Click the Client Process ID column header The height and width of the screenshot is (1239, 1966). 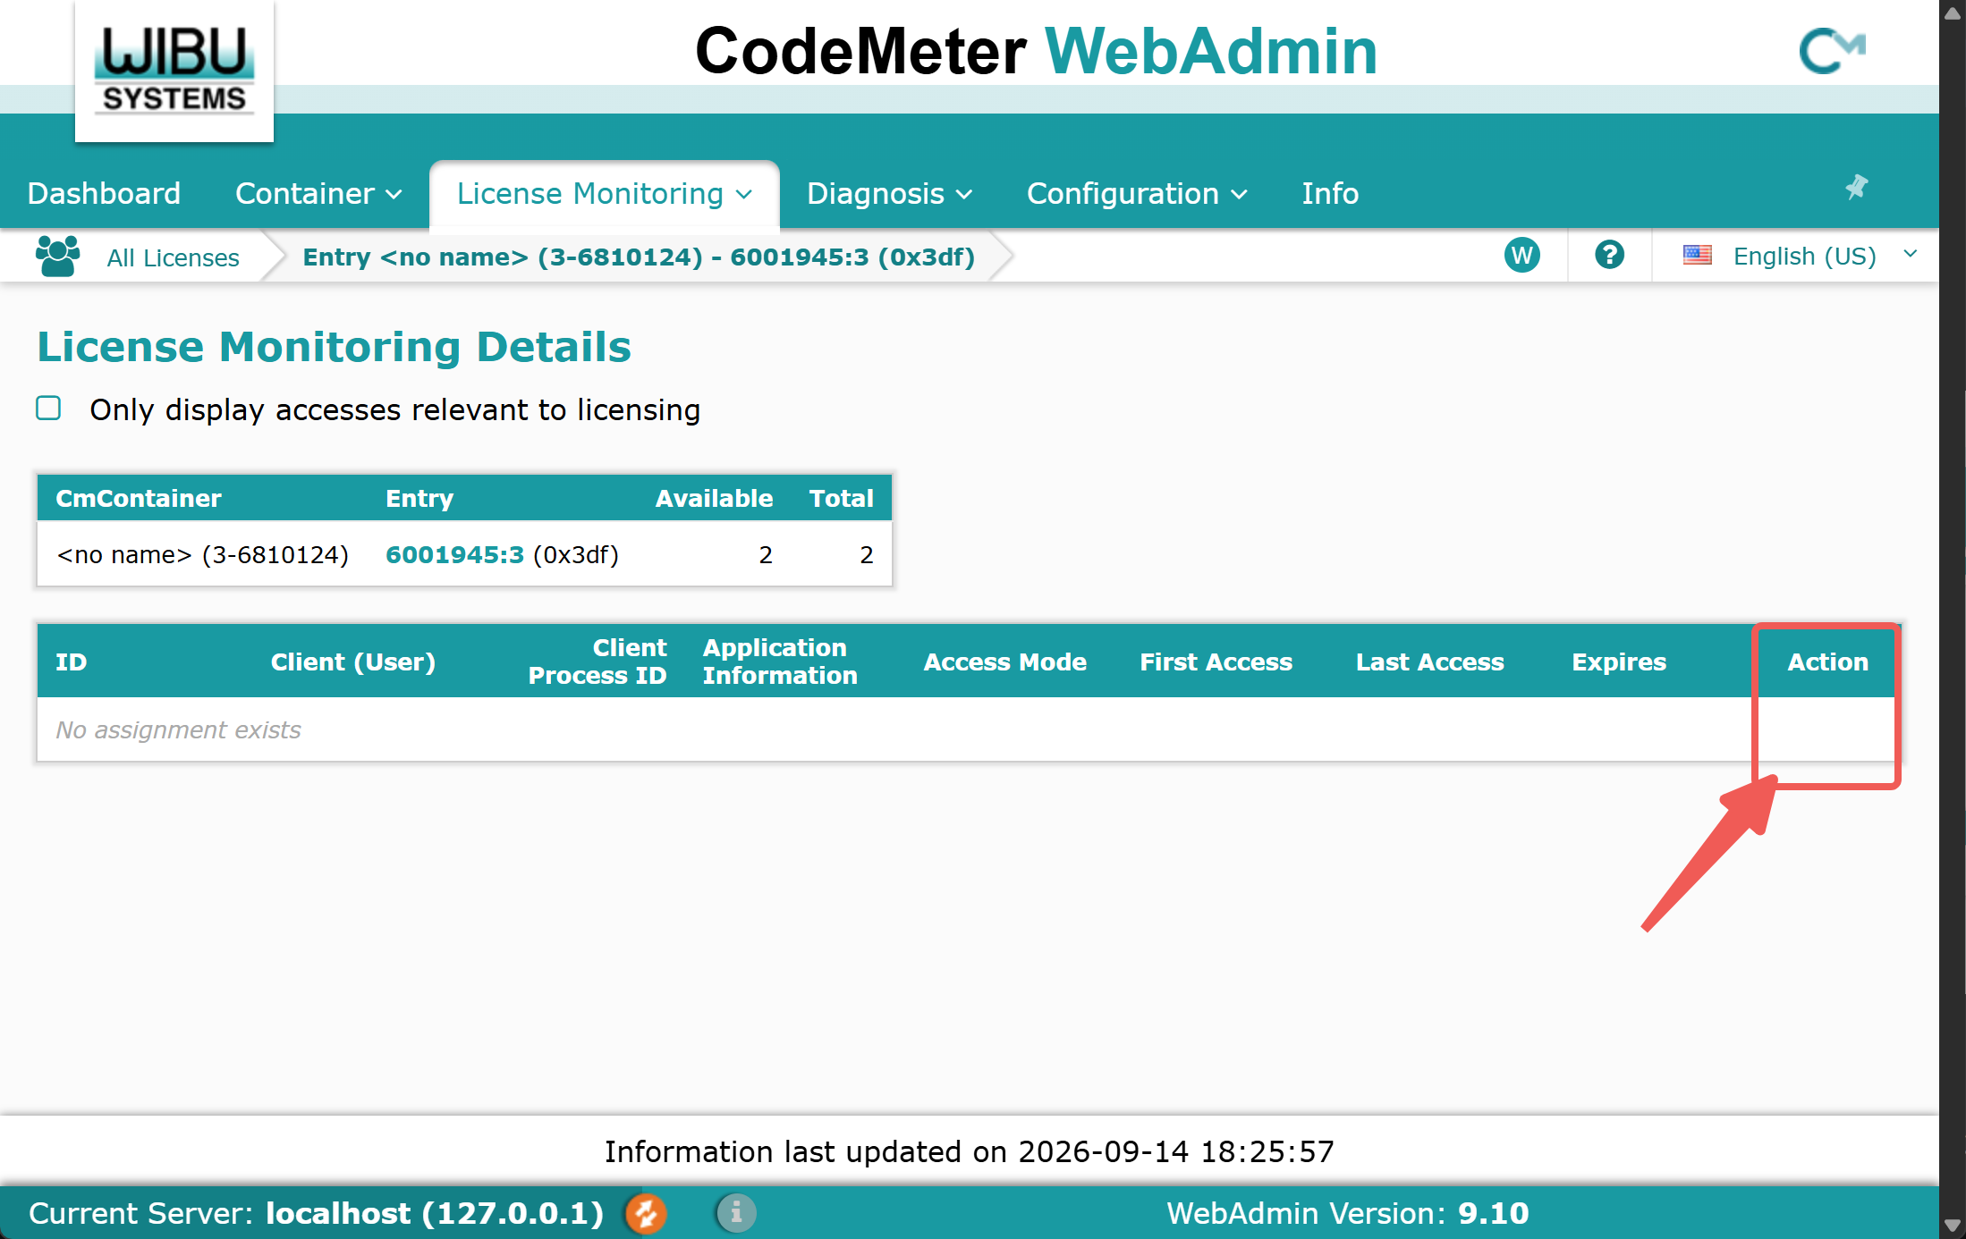[x=597, y=662]
